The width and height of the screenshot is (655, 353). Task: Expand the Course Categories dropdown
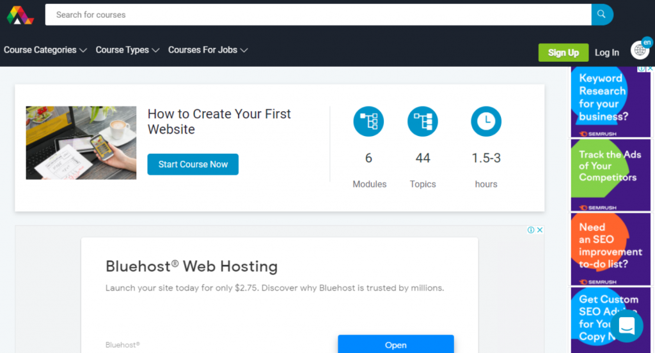click(x=45, y=50)
